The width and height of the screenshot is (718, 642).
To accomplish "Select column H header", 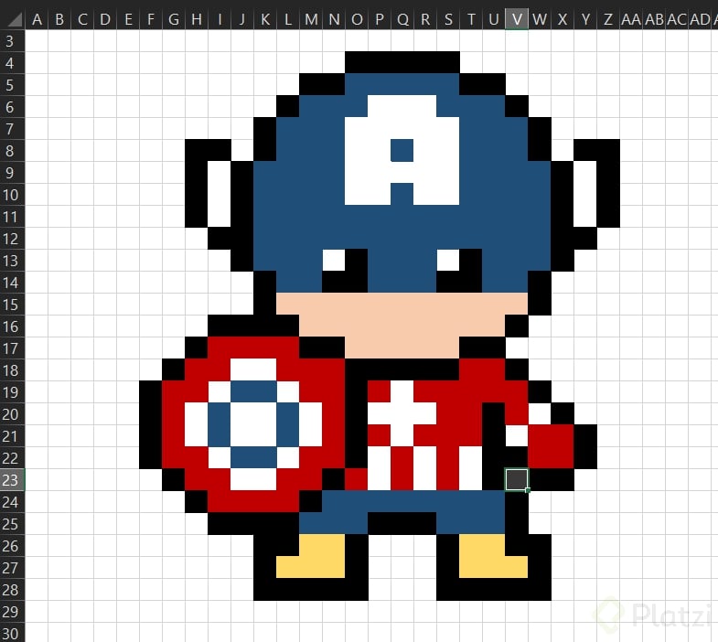I will (197, 20).
